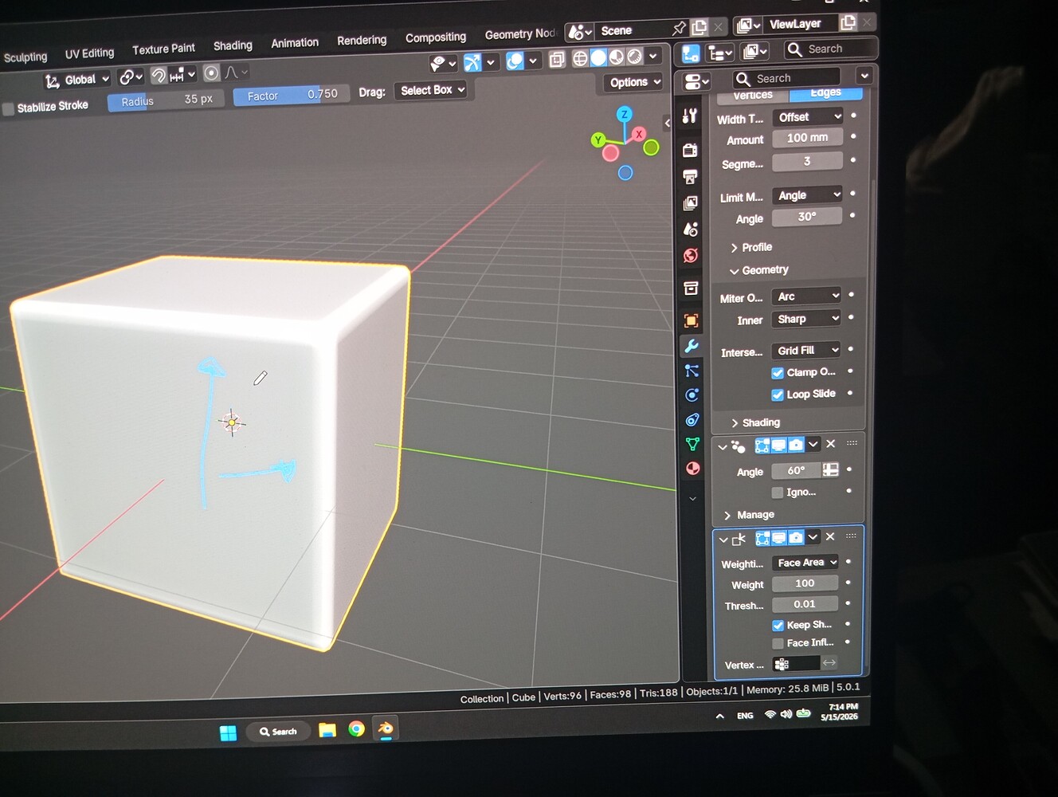
Task: Open the Limit Method Angle dropdown
Action: click(x=808, y=195)
